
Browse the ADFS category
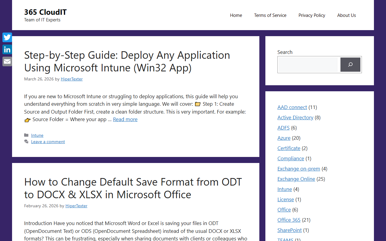(283, 128)
